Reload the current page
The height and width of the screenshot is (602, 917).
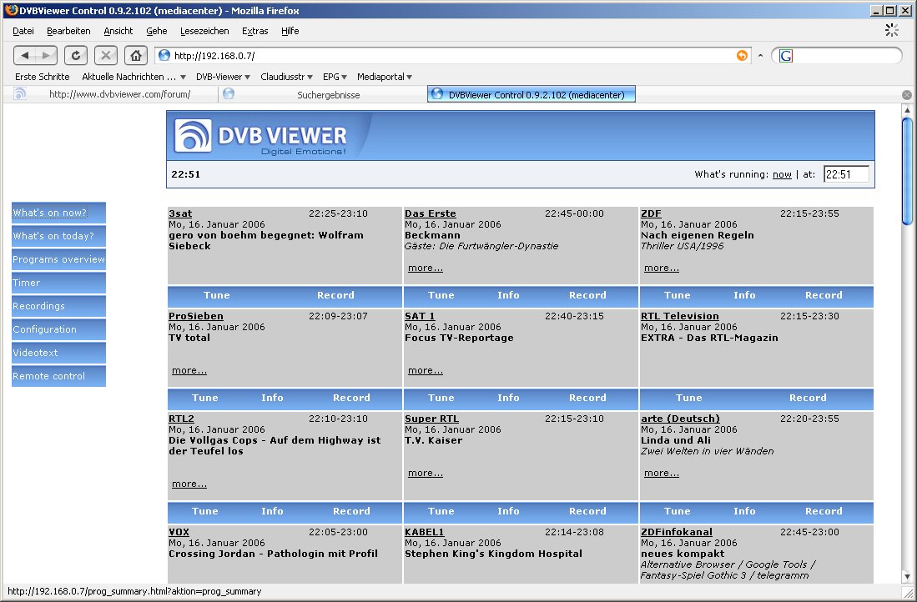tap(75, 56)
